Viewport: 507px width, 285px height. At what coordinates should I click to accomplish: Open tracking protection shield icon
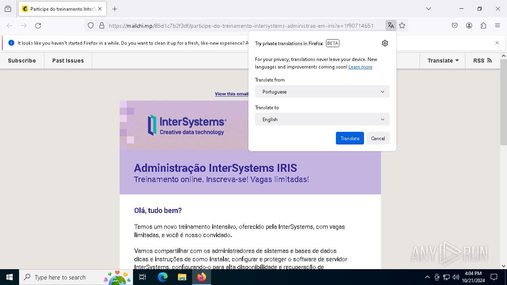[91, 25]
